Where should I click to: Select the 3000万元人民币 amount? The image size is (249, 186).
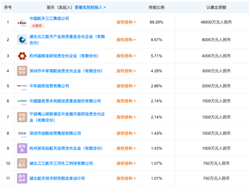216,71
